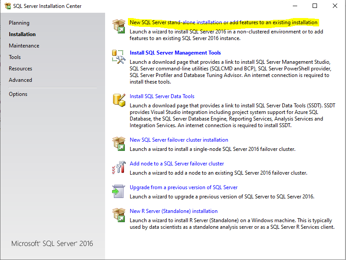The image size is (346, 260).
Task: Click the SQL Server Installation Center title icon
Action: point(8,6)
